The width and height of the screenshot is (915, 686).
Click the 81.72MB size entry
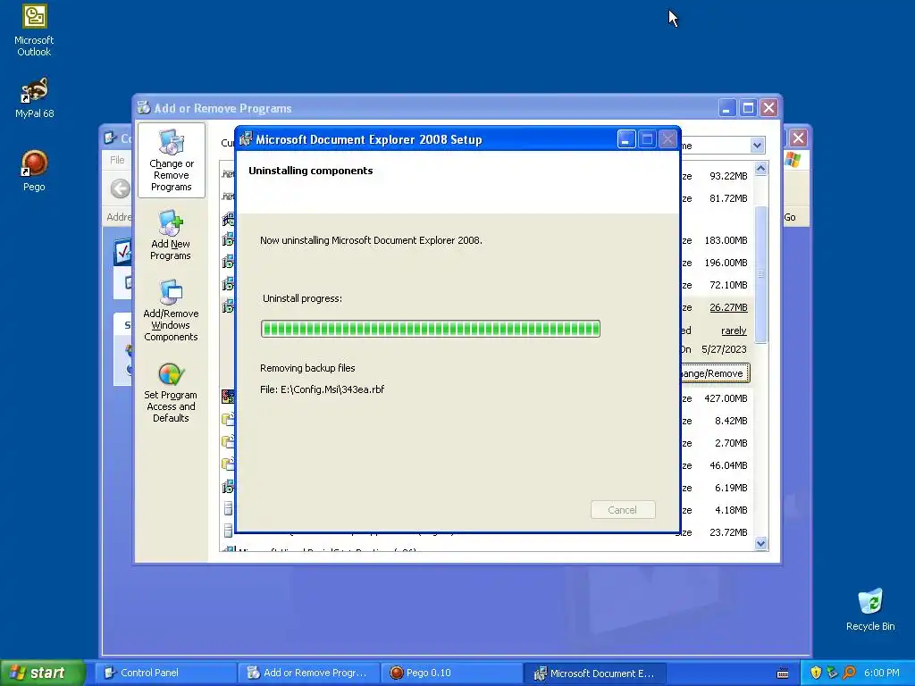(x=728, y=198)
